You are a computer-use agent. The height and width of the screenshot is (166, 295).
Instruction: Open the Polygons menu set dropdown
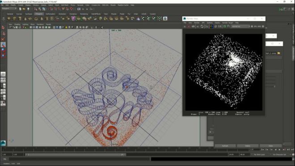click(x=9, y=9)
